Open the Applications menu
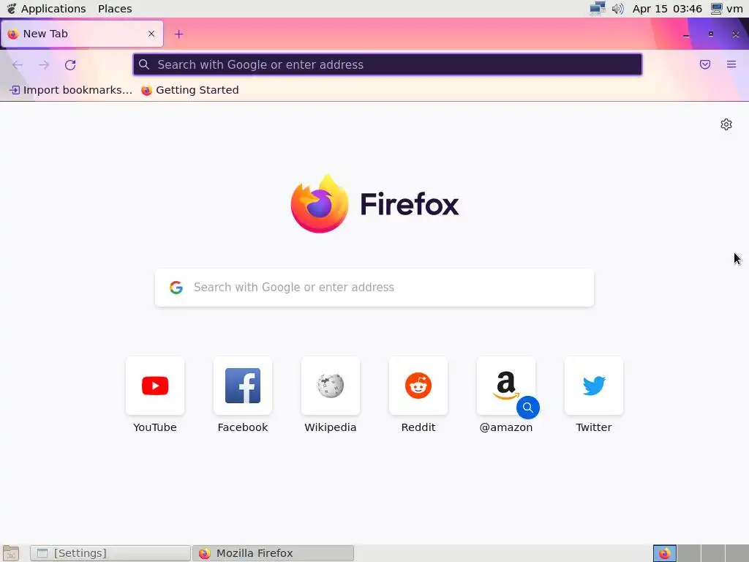The width and height of the screenshot is (749, 562). (x=53, y=9)
